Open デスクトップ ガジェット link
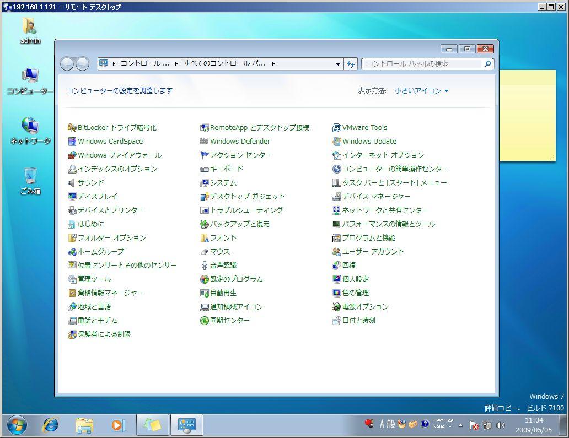 point(248,197)
